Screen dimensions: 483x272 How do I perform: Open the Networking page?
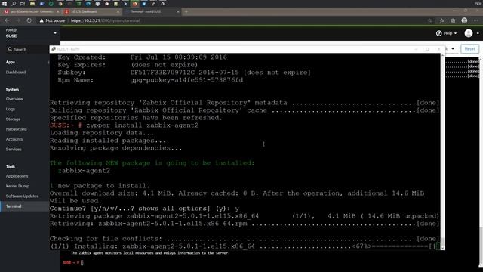click(16, 129)
